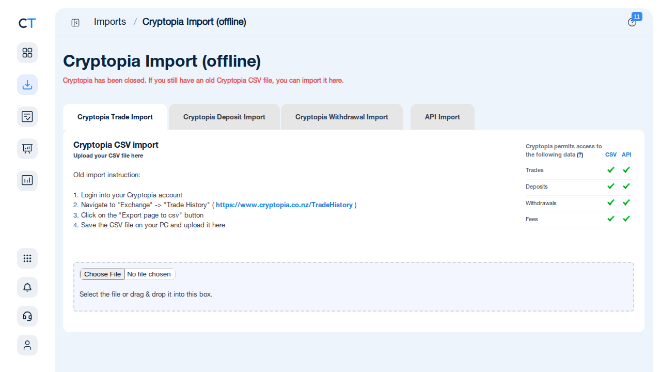Click the CSV checkmark in Fees row
Viewport: 661px width, 372px height.
pyautogui.click(x=611, y=219)
